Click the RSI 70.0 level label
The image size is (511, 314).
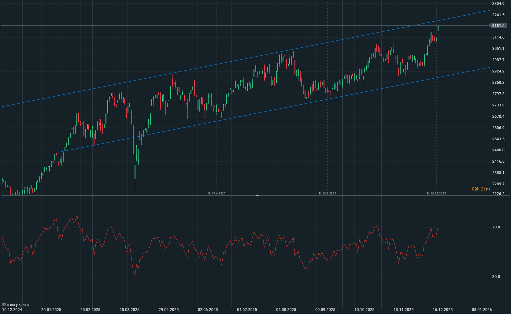(496, 227)
